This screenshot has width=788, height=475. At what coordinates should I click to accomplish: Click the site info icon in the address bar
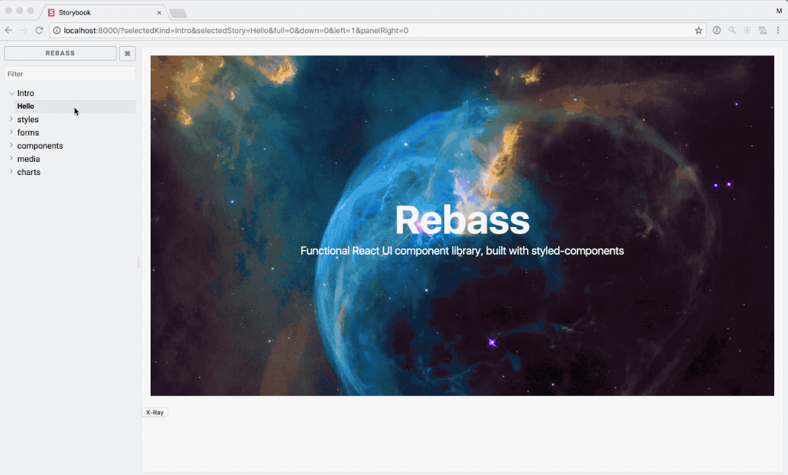[57, 31]
